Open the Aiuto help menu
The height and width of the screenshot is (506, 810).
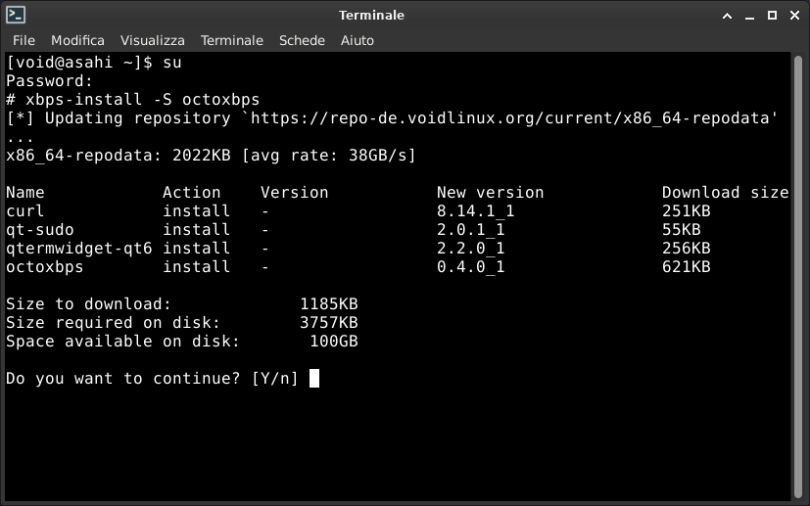point(357,40)
